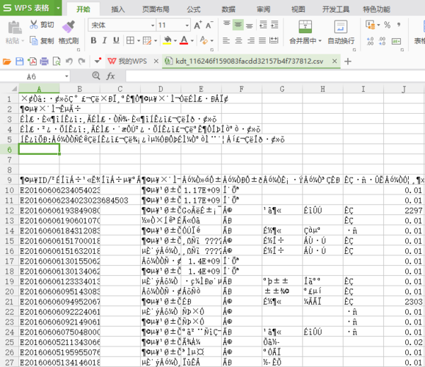The image size is (425, 367).
Task: Open the 公式 (Formulas) ribbon tab
Action: pyautogui.click(x=194, y=10)
